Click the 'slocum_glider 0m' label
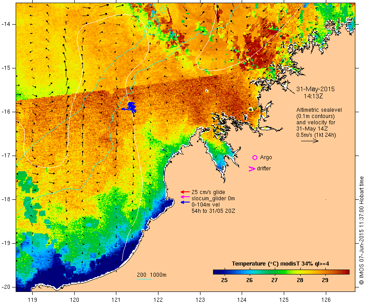Image resolution: width=367 pixels, height=304 pixels. 213,198
